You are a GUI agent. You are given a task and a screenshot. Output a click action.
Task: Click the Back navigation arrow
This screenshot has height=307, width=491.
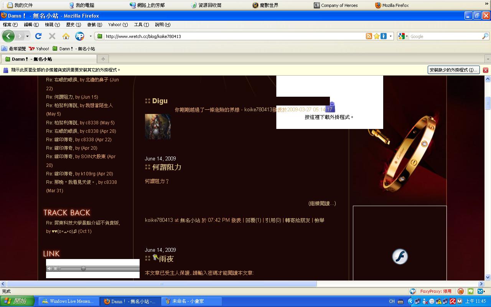(x=8, y=36)
